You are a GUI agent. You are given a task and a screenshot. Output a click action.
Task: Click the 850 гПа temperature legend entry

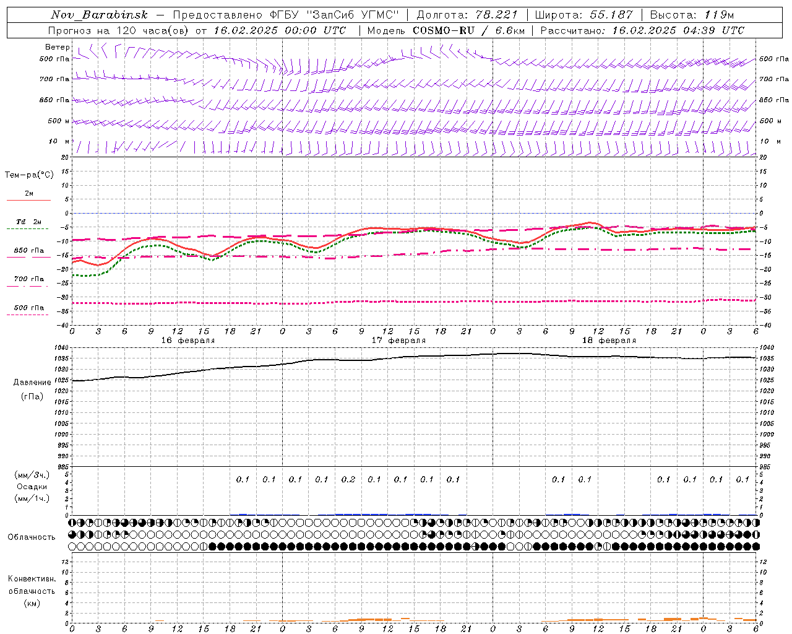click(x=29, y=251)
